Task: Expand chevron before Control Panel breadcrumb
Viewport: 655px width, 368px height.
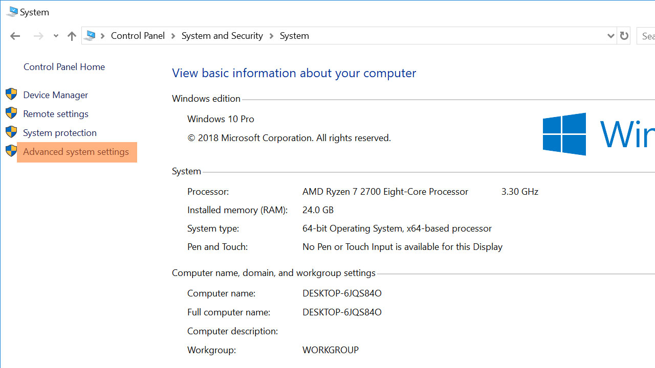Action: 103,36
